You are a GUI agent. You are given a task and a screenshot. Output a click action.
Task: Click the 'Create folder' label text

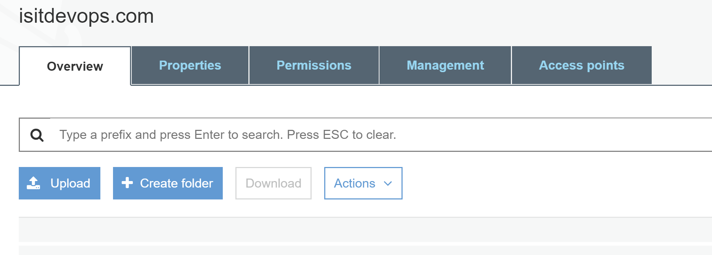click(177, 183)
